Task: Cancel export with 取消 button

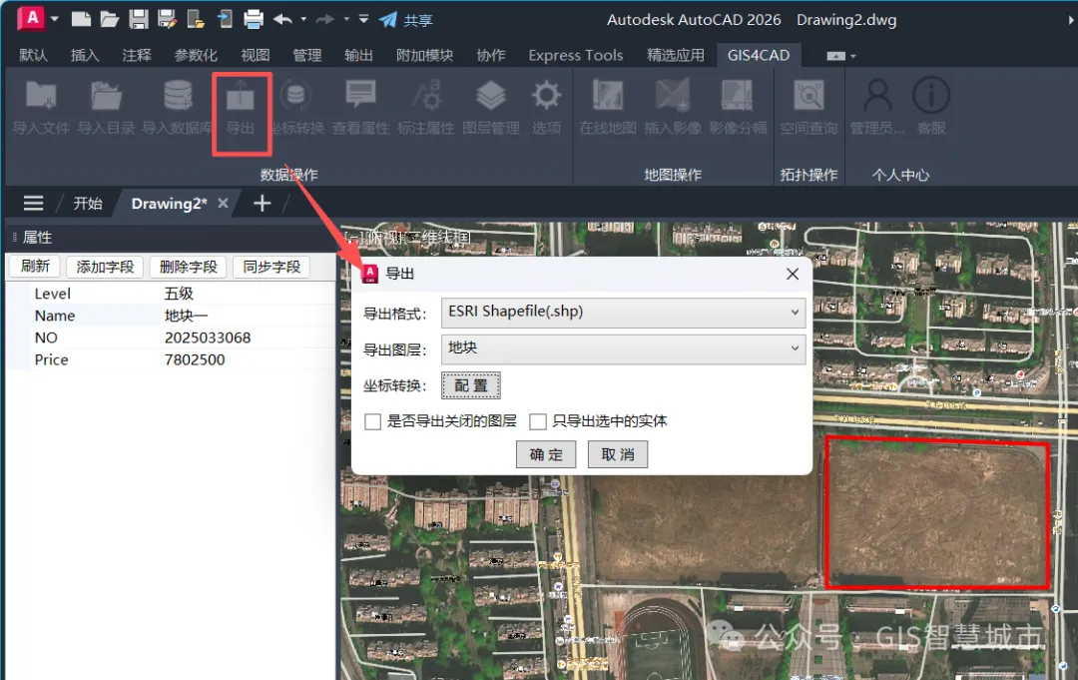Action: [618, 454]
